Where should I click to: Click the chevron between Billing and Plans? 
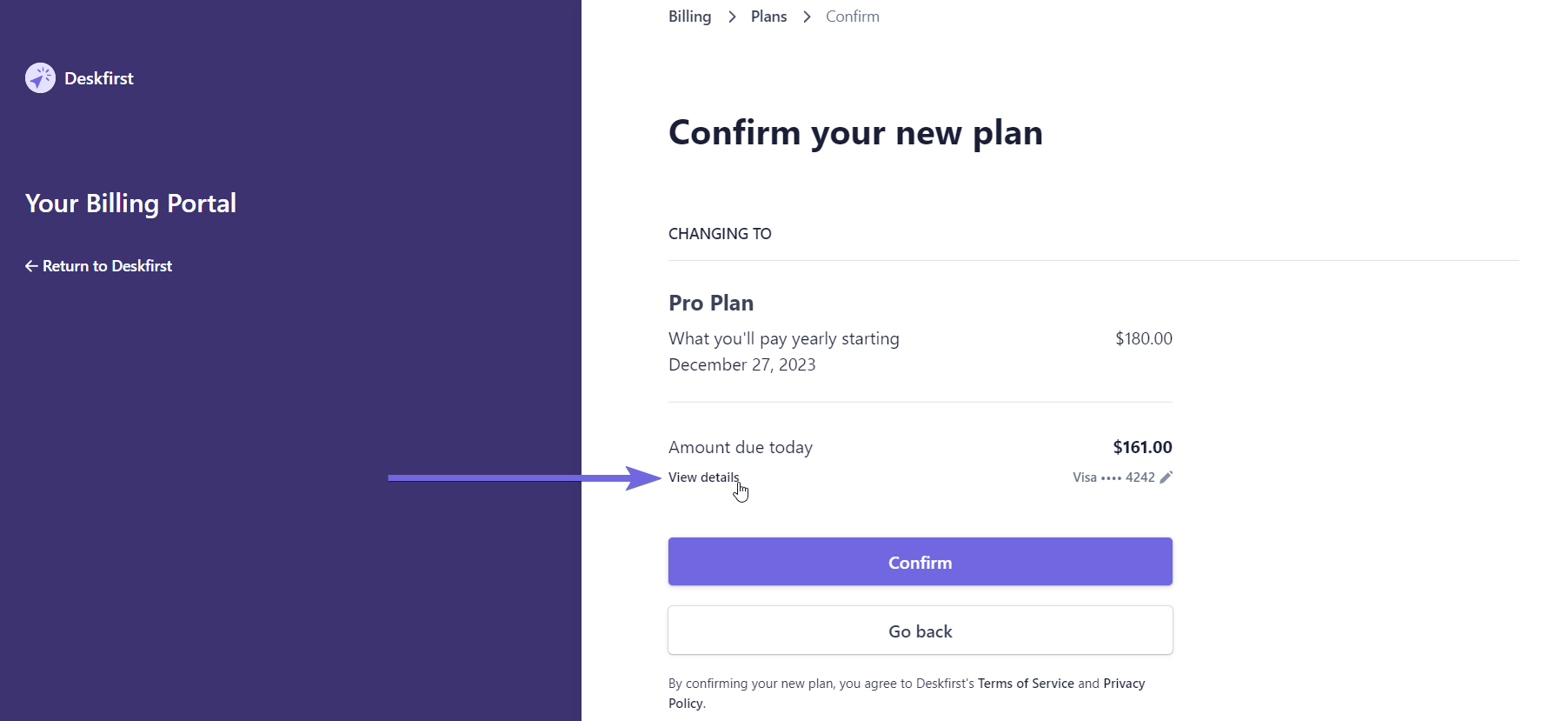click(x=732, y=17)
